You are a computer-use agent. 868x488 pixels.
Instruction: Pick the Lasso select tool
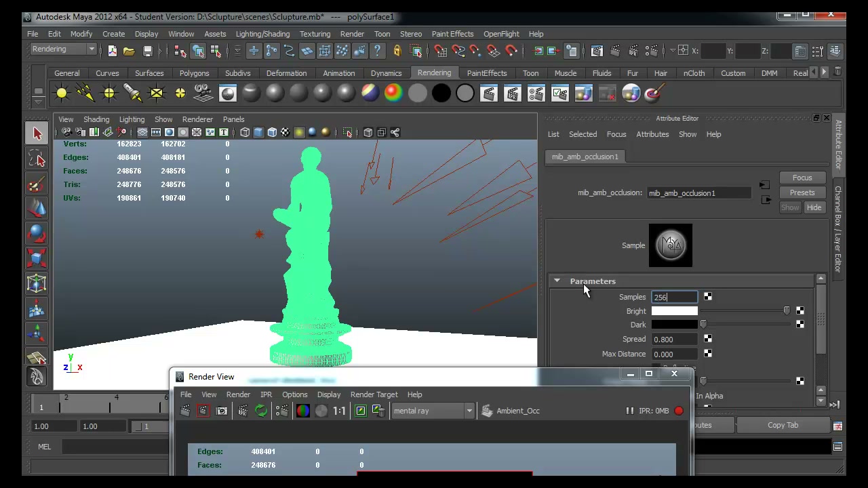[x=37, y=159]
